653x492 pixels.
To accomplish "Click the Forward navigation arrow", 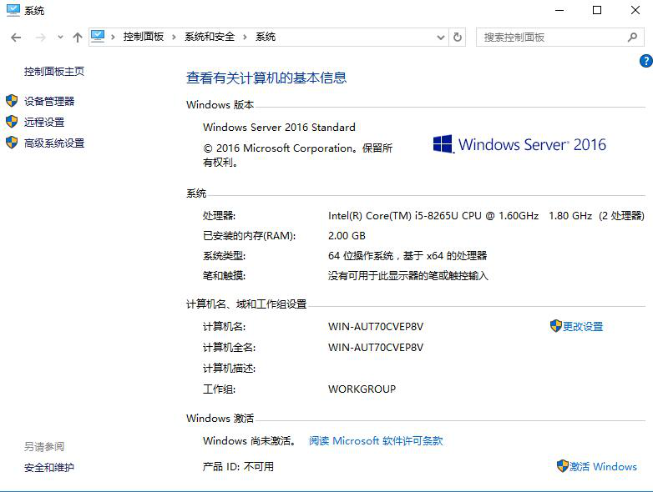I will [x=40, y=38].
